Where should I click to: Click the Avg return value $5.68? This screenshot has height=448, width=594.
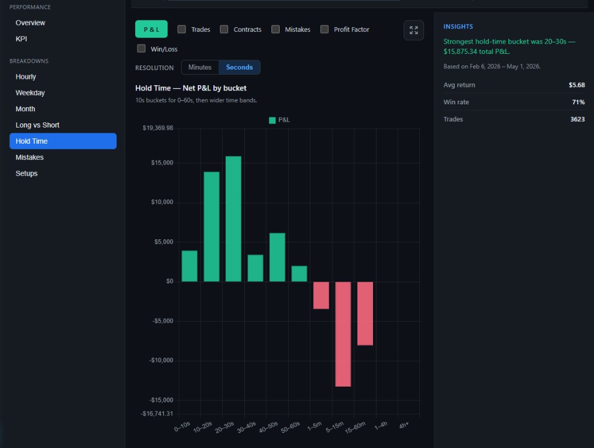tap(577, 85)
